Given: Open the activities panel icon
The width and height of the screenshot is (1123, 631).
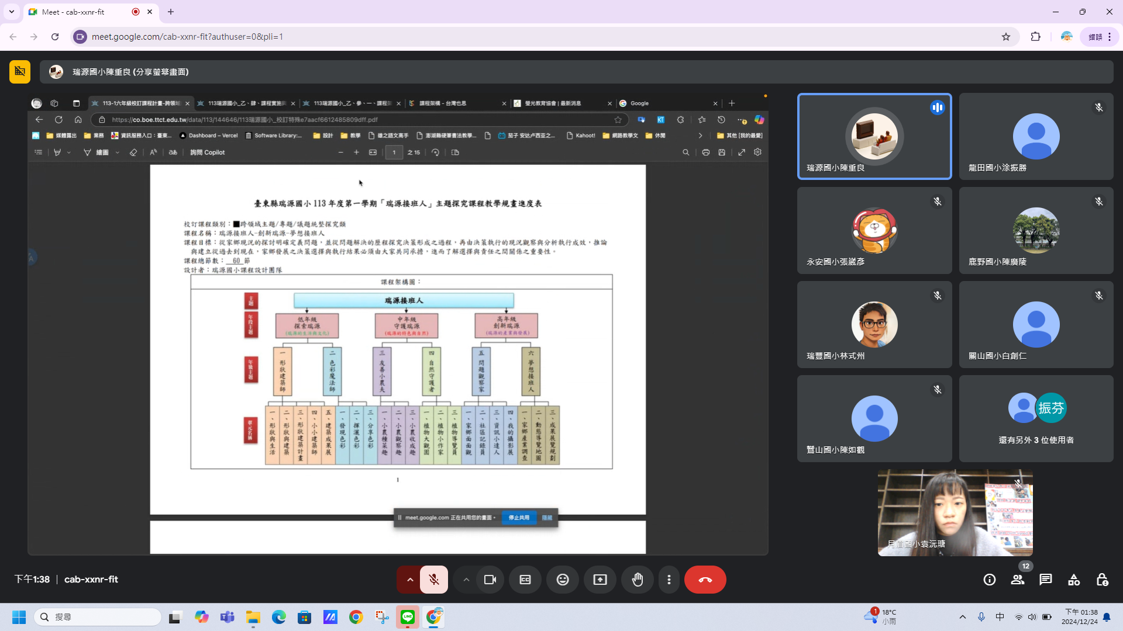Looking at the screenshot, I should pos(1074,580).
